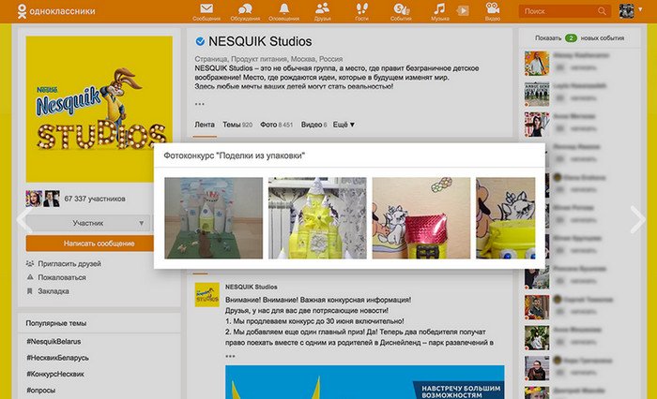
Task: Open the #НесквикБеларусь topic
Action: coord(57,358)
